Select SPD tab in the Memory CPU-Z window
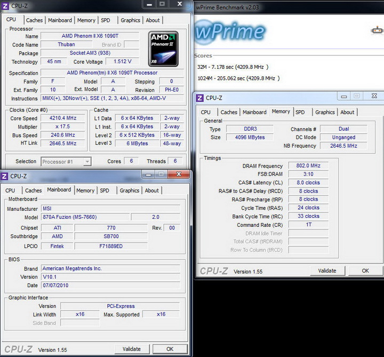Screen dimensions: 384x357 [x=300, y=112]
